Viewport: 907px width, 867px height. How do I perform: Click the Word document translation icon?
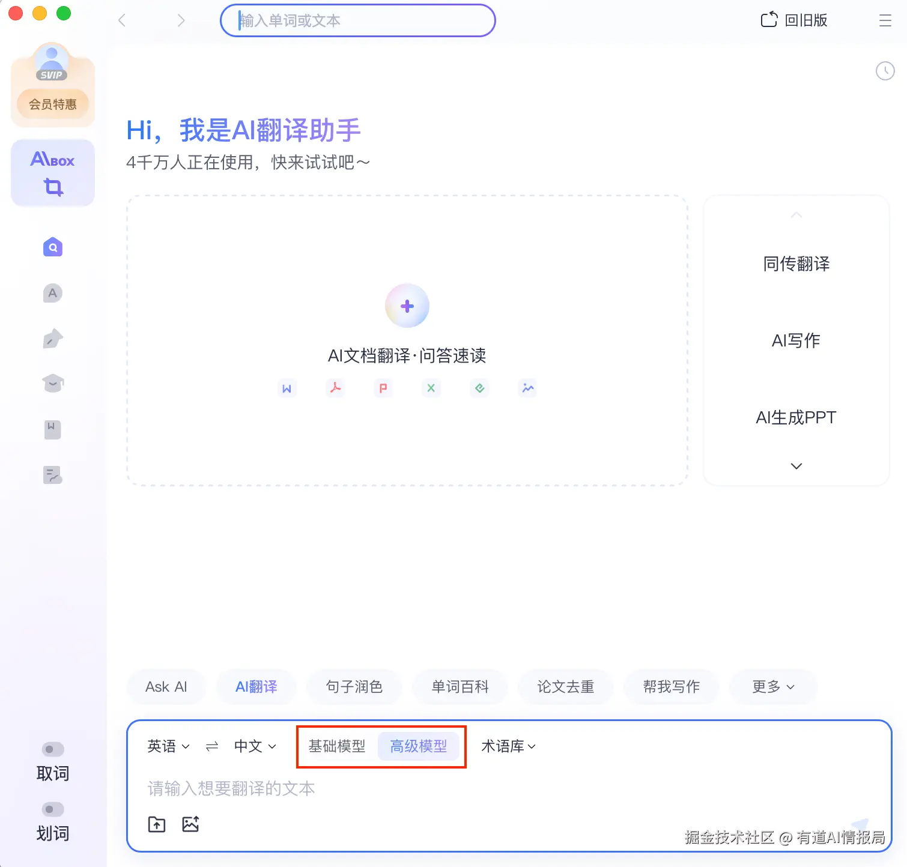click(x=287, y=388)
